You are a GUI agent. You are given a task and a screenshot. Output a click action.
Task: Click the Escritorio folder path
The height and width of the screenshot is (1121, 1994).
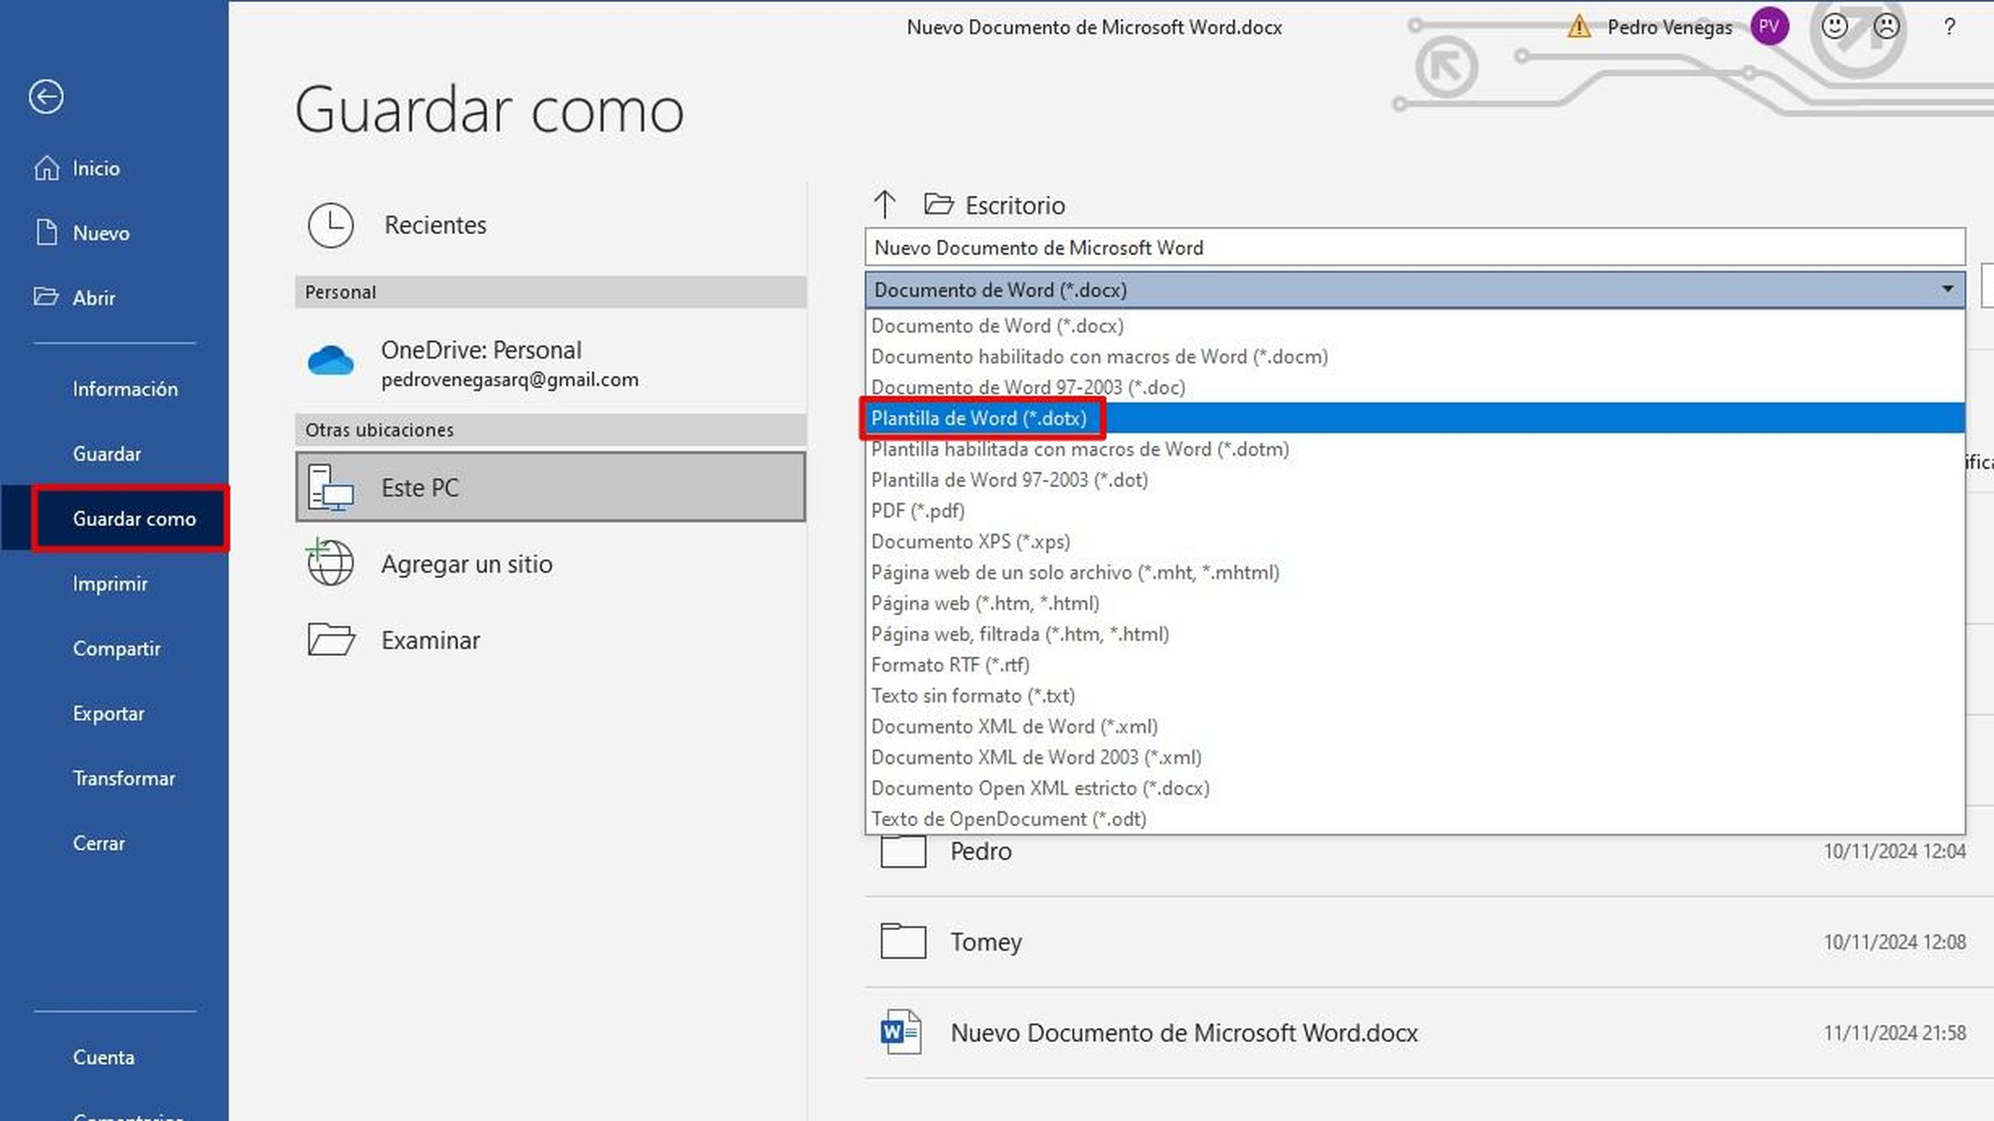point(1015,205)
